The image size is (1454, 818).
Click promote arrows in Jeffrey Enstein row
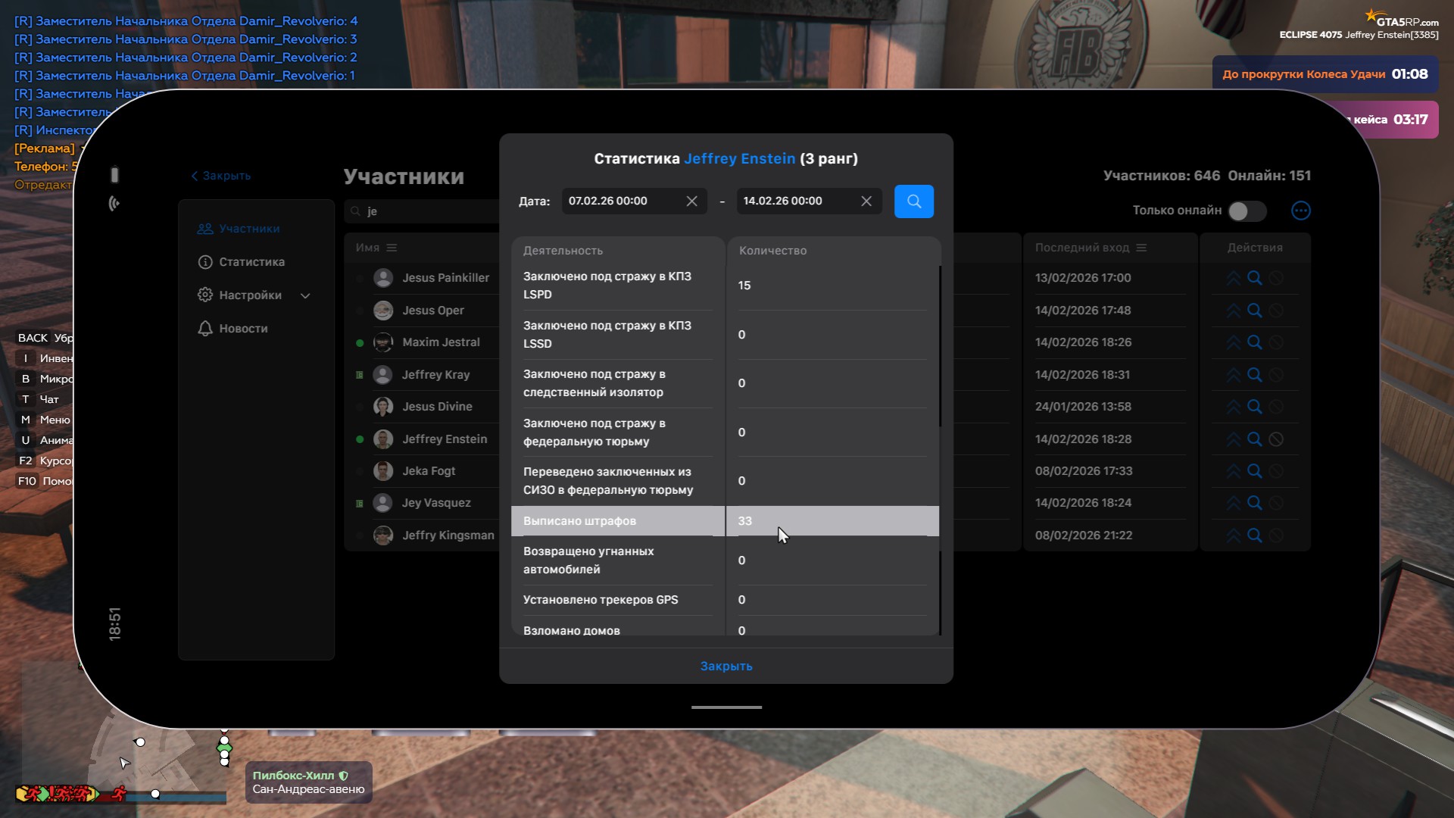point(1233,439)
